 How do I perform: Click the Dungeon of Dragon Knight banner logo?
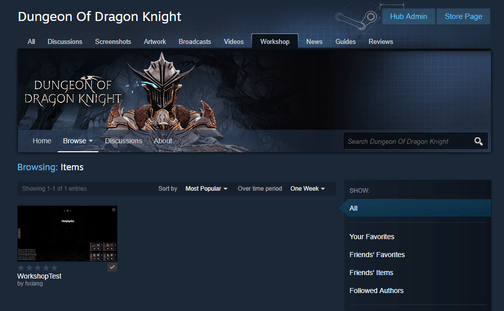pos(73,90)
